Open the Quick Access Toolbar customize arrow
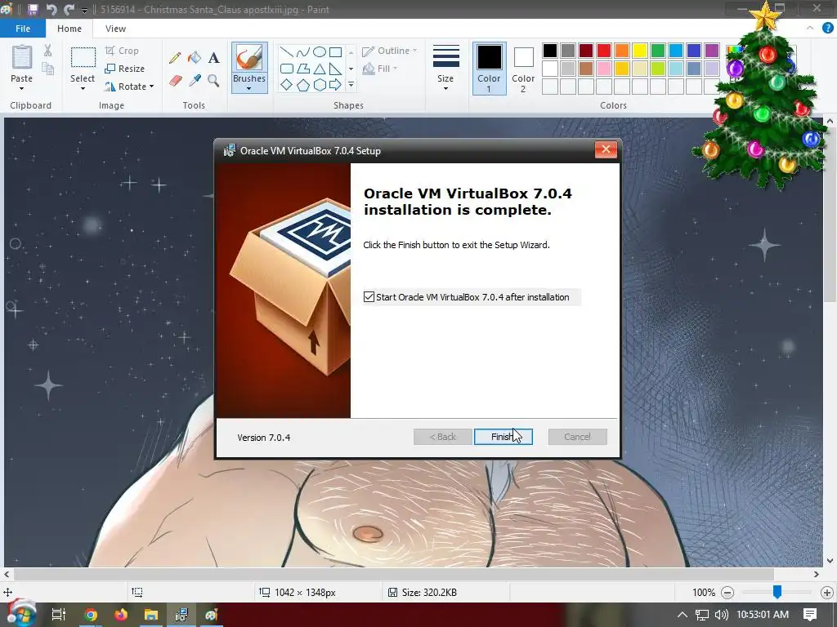This screenshot has width=837, height=627. [84, 10]
